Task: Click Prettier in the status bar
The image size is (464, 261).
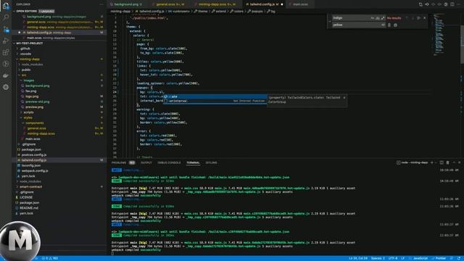Action: point(439,258)
